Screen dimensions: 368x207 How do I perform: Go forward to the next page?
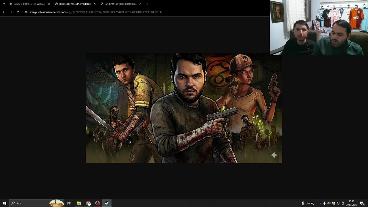[11, 12]
